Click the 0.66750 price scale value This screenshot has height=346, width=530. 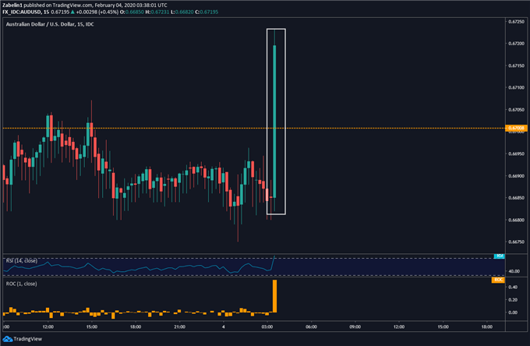coord(516,242)
